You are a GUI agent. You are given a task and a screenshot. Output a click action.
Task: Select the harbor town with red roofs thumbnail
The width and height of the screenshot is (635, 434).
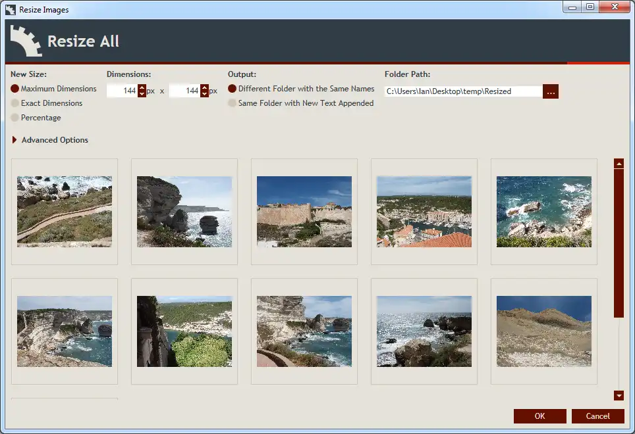(424, 211)
